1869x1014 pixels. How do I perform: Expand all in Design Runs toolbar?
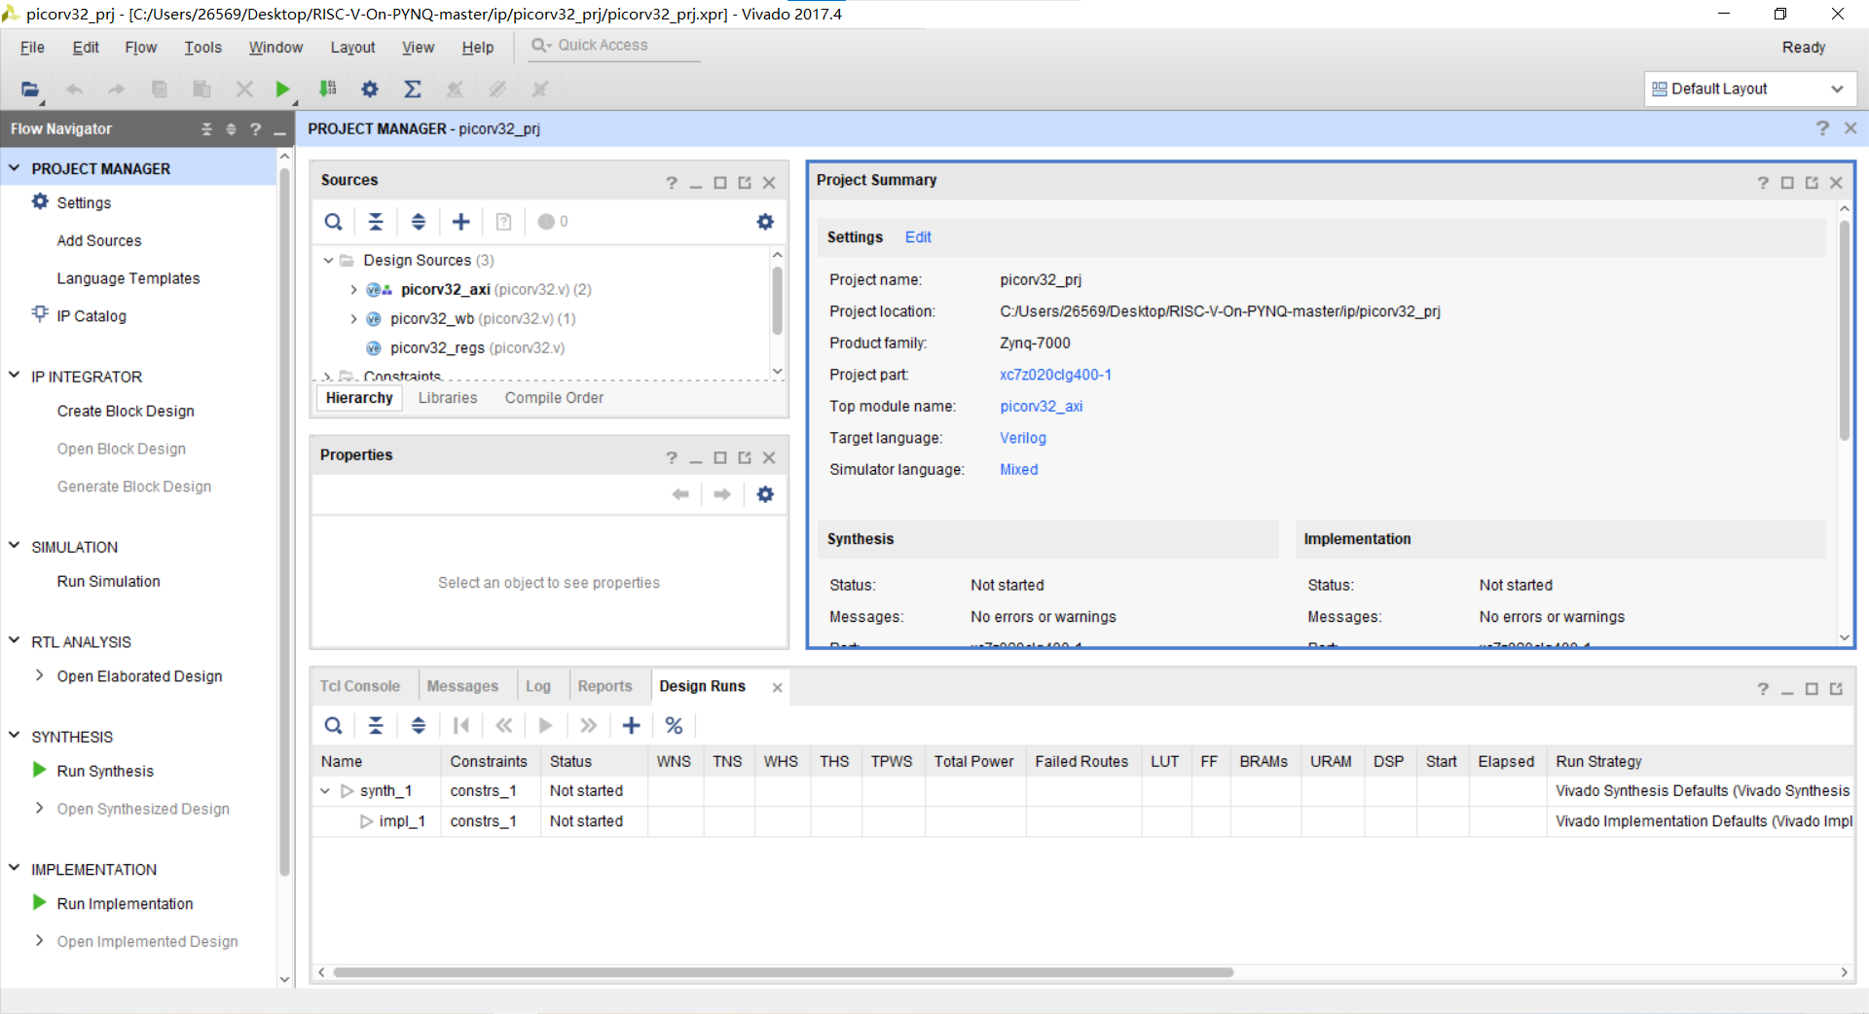coord(419,726)
